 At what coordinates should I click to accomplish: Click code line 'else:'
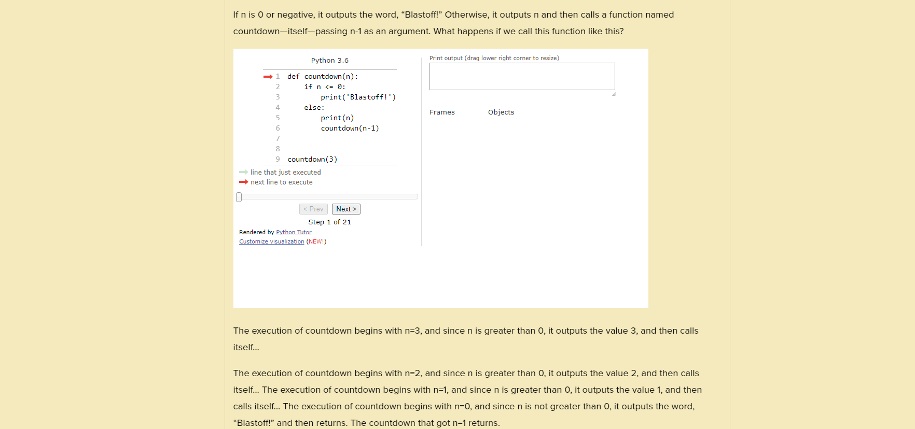coord(314,107)
